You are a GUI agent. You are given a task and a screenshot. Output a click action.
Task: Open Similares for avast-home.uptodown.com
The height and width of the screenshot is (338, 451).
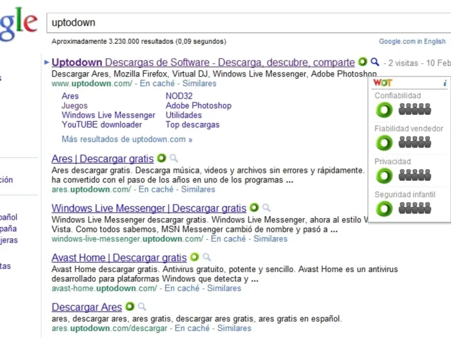coord(224,288)
